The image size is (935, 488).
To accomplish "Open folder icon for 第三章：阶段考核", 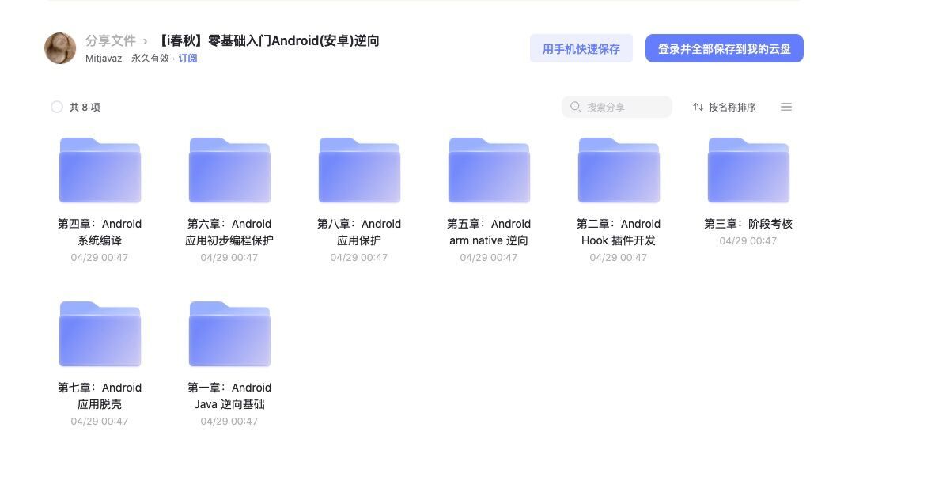I will [748, 169].
